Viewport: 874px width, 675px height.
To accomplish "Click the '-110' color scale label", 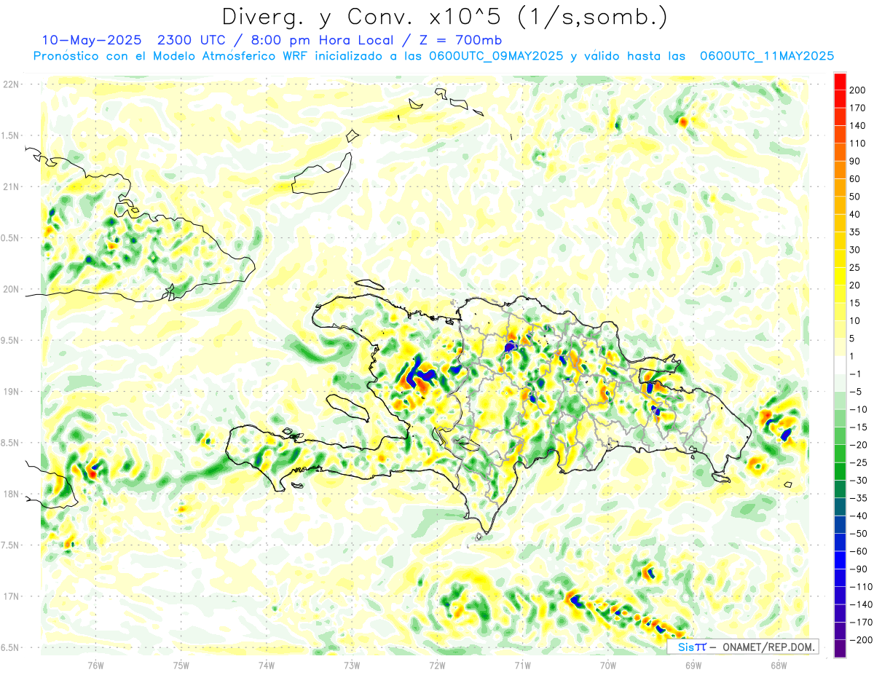I will (862, 587).
